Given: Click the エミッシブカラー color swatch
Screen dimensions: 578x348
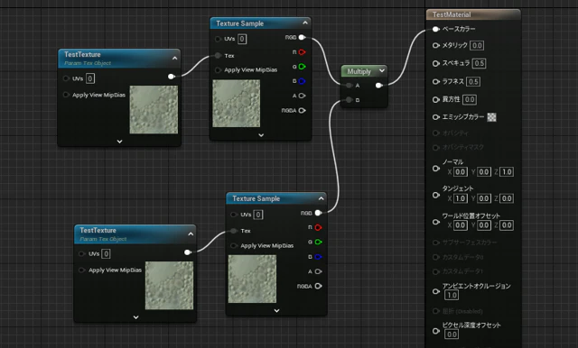Looking at the screenshot, I should pyautogui.click(x=491, y=117).
